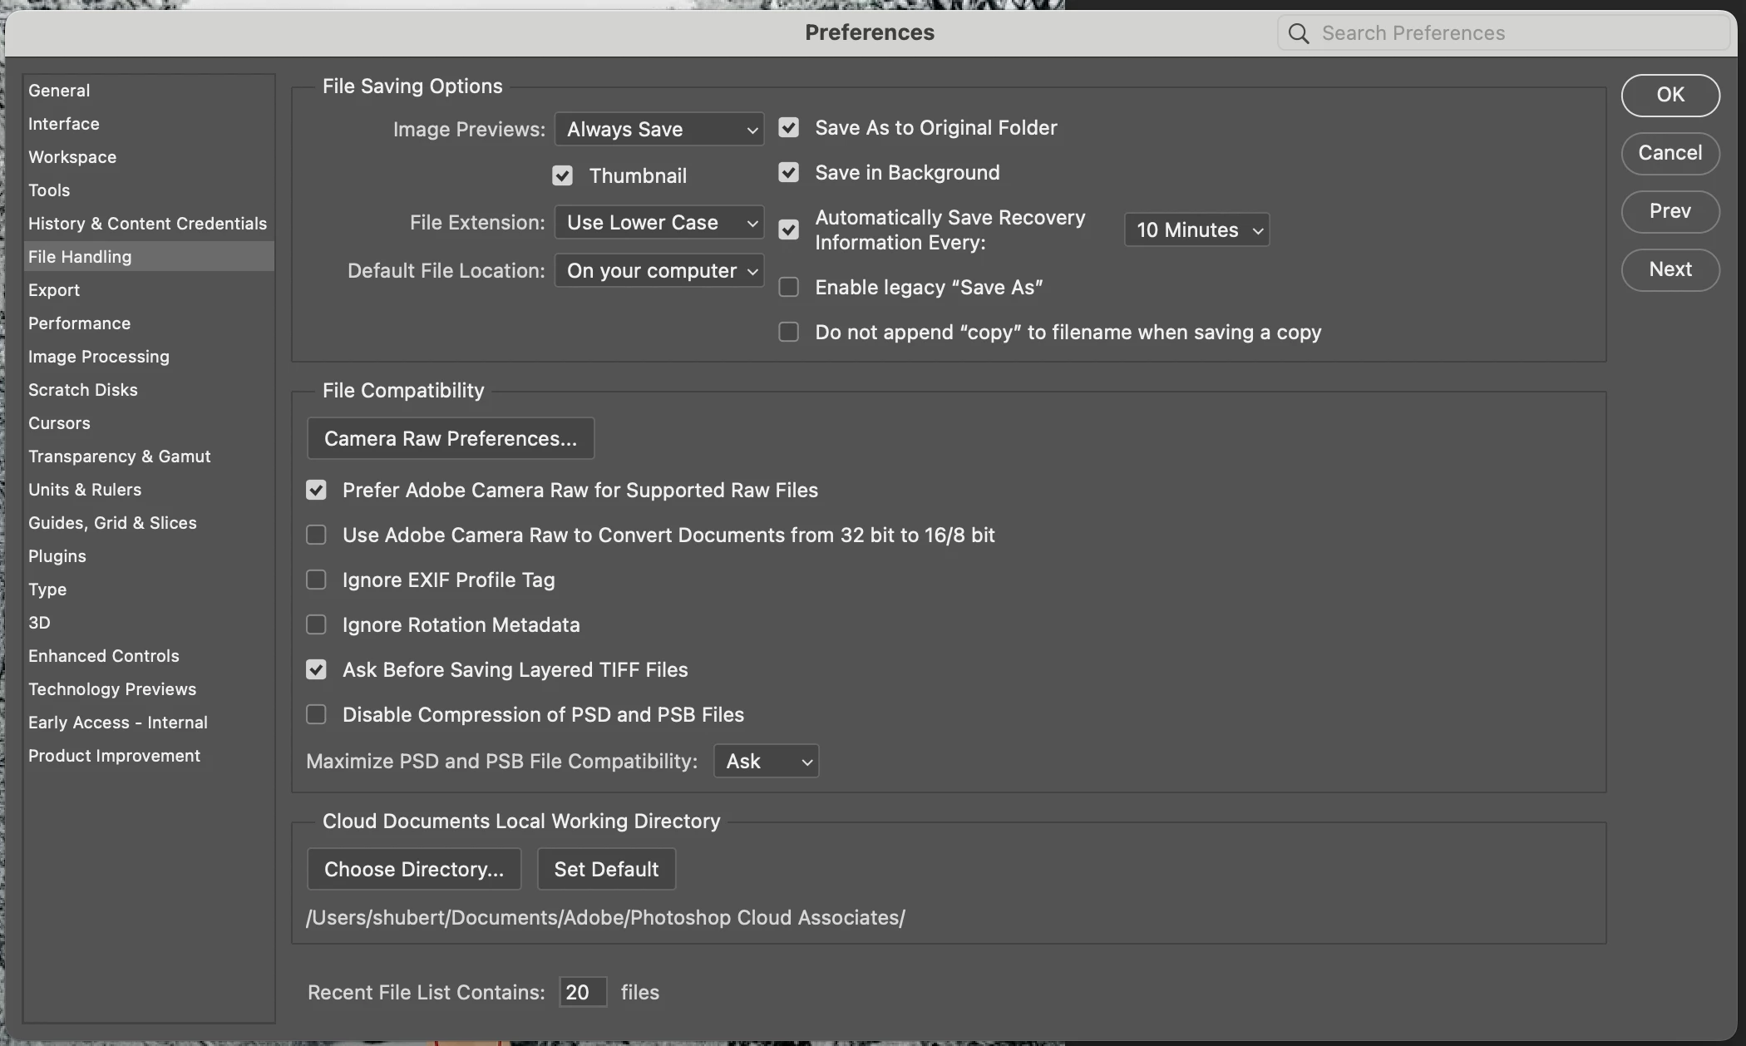This screenshot has width=1746, height=1046.
Task: Enable Disable Compression of PSD and PSB
Action: coord(316,714)
